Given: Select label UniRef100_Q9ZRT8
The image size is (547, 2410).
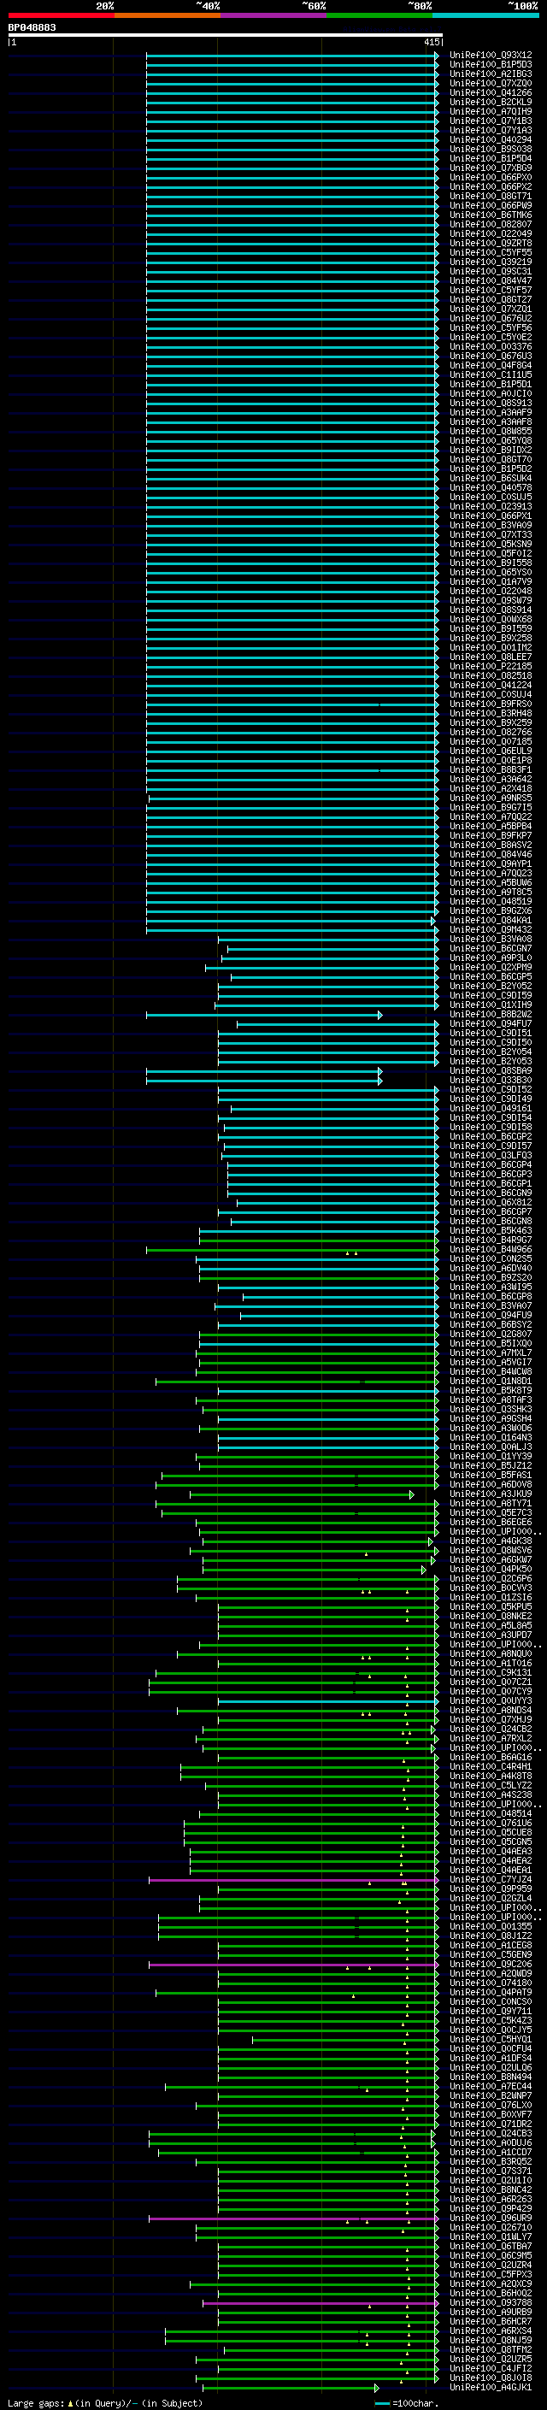Looking at the screenshot, I should coord(491,244).
